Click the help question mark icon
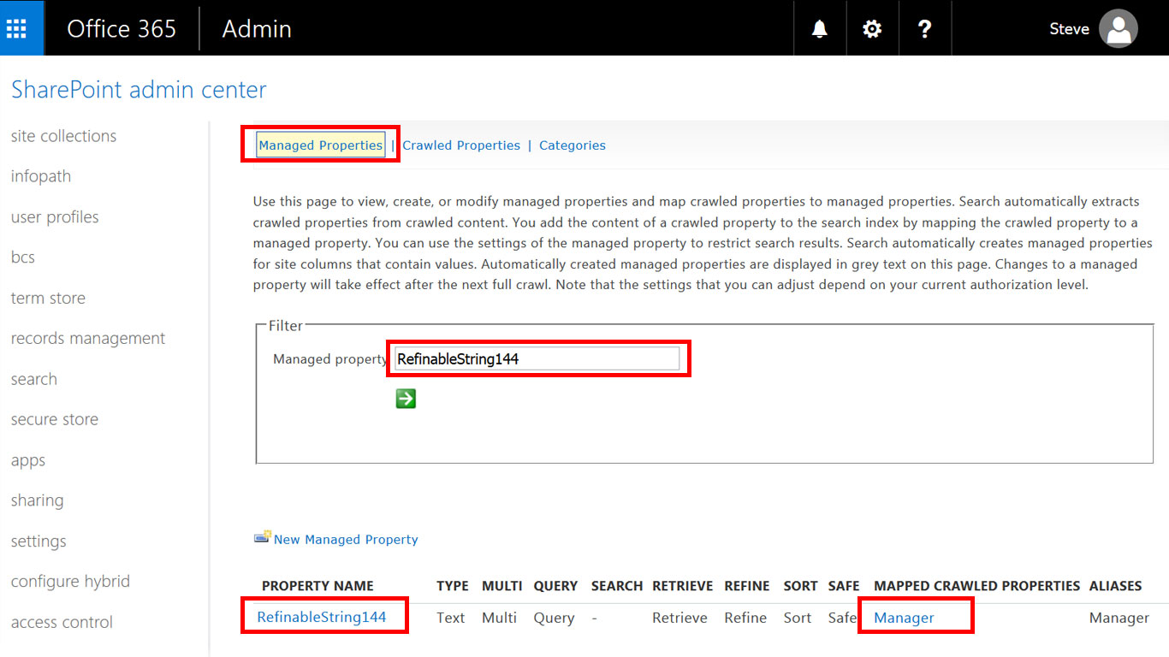Viewport: 1169px width, 657px height. (924, 28)
